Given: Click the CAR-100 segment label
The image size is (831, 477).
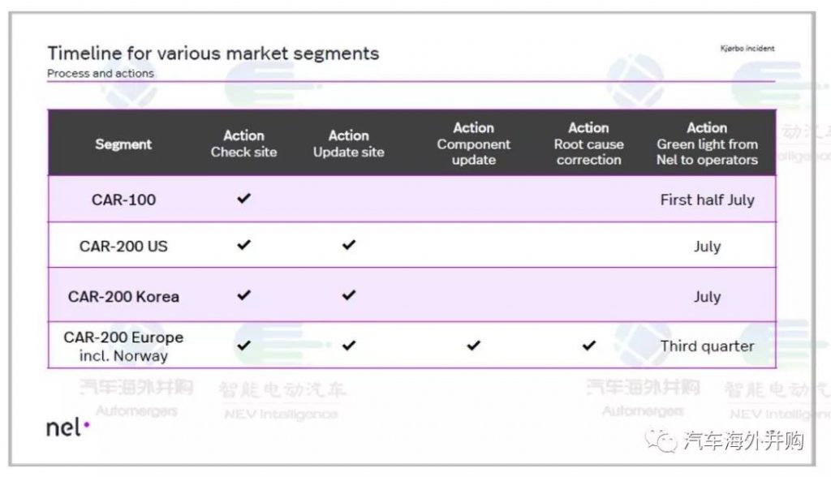Looking at the screenshot, I should (x=123, y=200).
